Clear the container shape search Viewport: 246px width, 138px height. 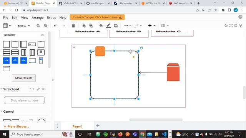(42, 35)
